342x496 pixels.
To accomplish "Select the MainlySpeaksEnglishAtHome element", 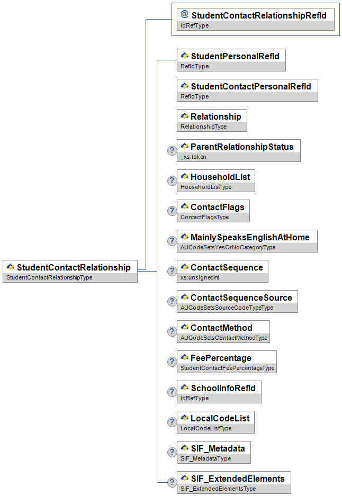I will [250, 237].
